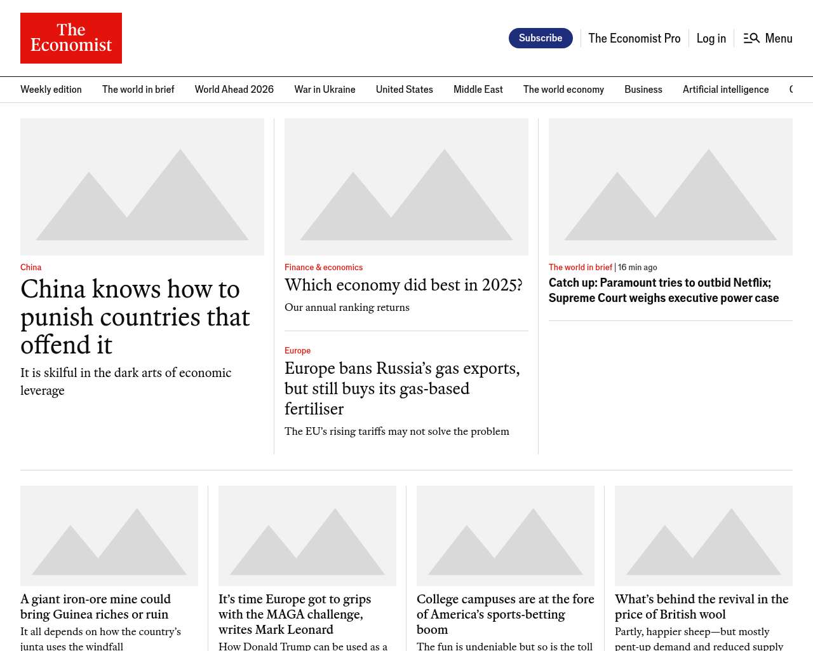Open 'Which economy did best in 2025?' article
This screenshot has width=813, height=651.
tap(403, 285)
